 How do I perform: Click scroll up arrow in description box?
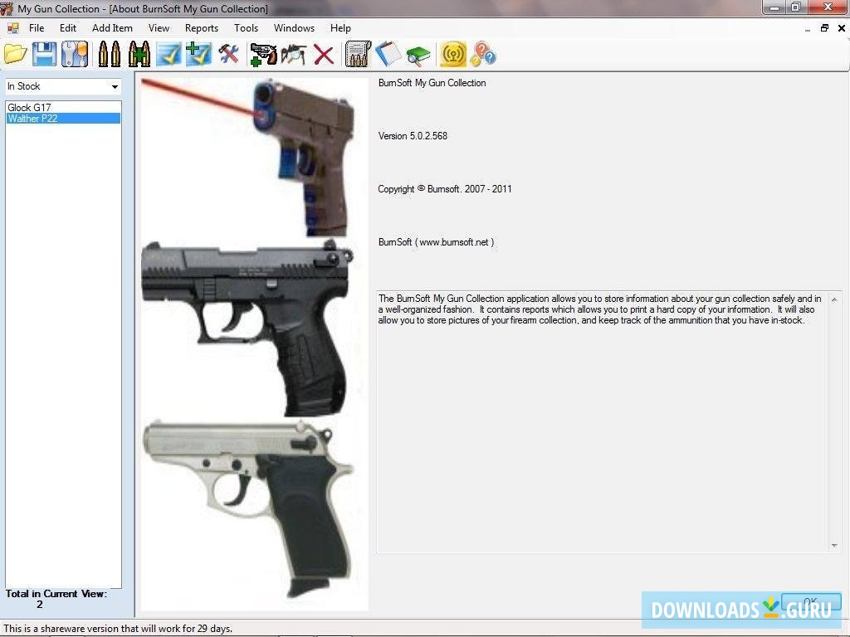point(834,299)
